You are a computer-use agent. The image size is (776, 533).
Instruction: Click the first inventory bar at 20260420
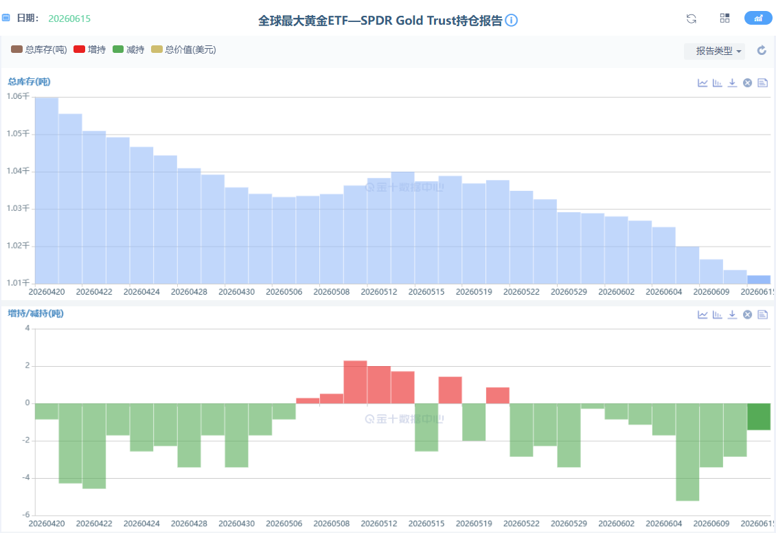(47, 190)
